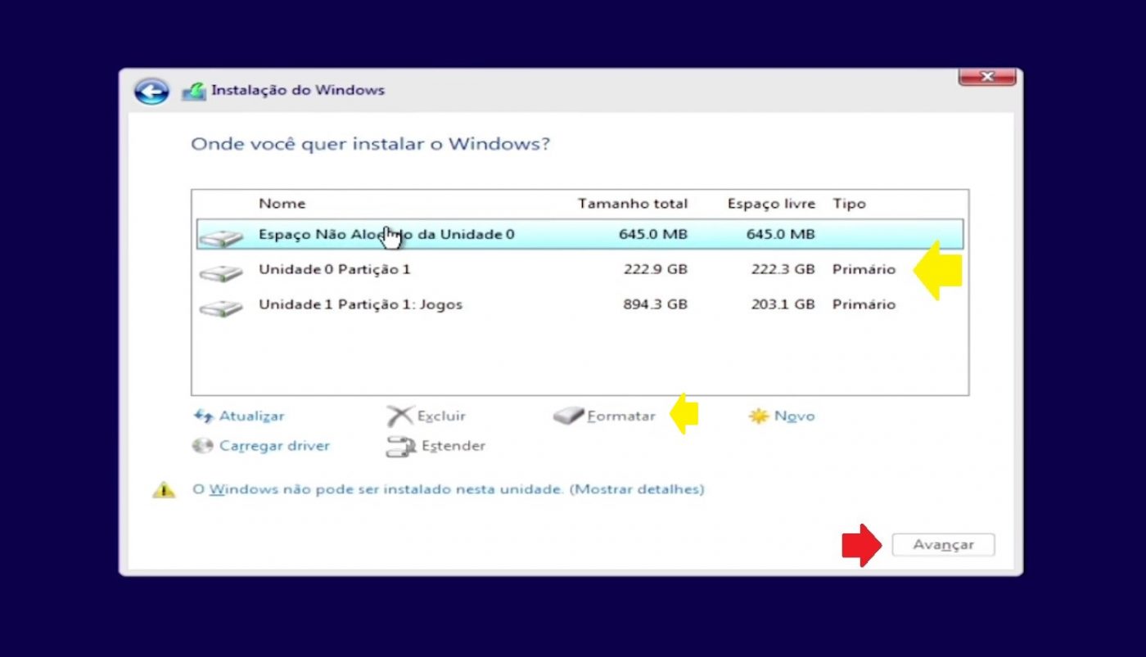
Task: Click the disc icon beside Carregar driver
Action: click(x=202, y=447)
